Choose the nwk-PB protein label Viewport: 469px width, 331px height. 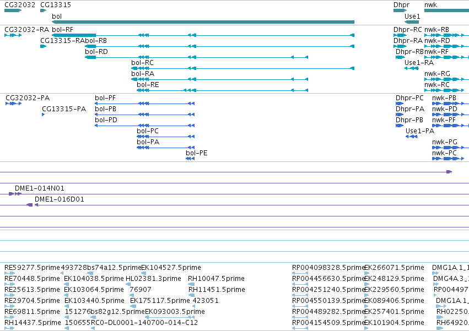[x=444, y=98]
